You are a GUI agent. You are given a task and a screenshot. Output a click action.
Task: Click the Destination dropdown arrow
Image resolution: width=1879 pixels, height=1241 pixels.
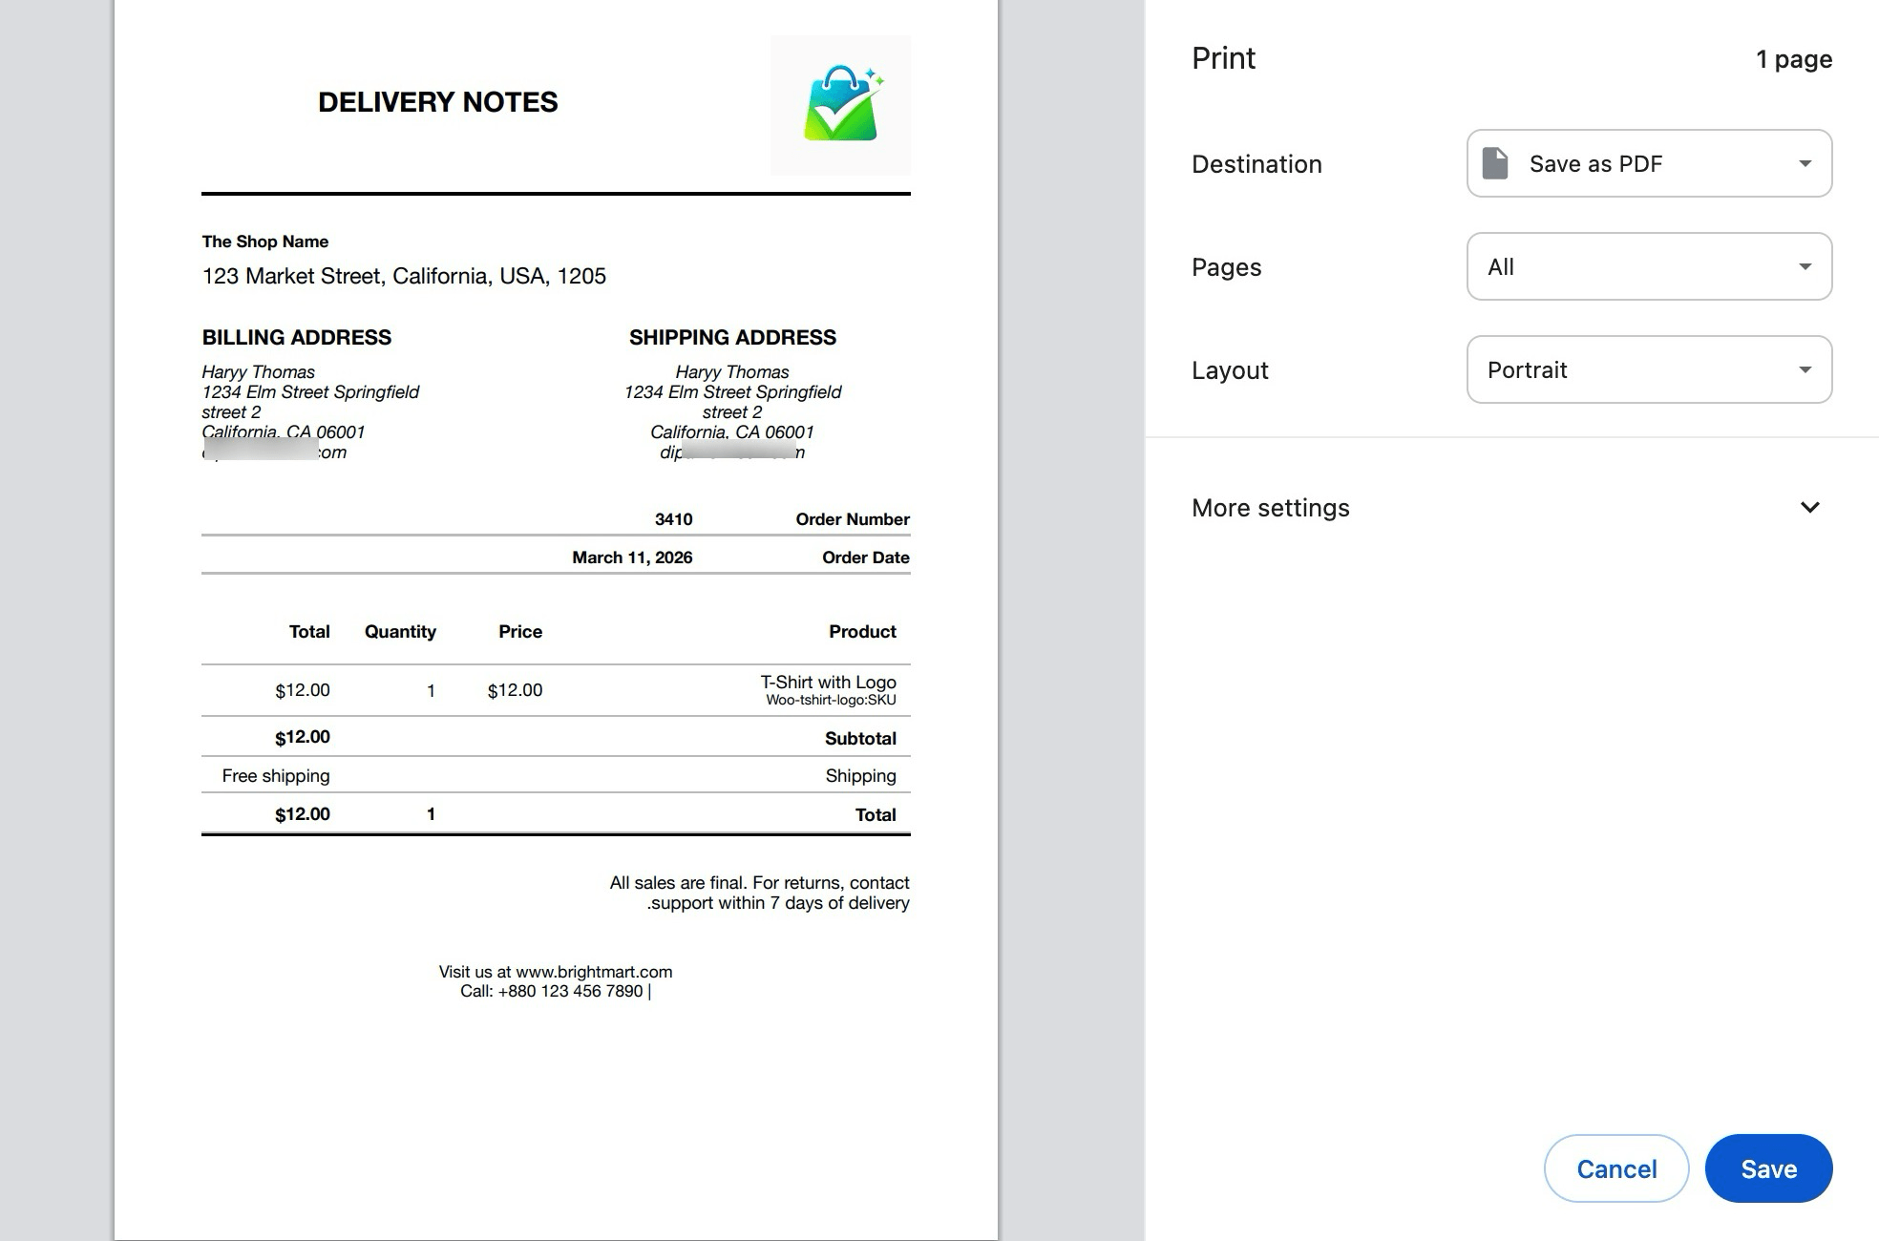coord(1805,163)
